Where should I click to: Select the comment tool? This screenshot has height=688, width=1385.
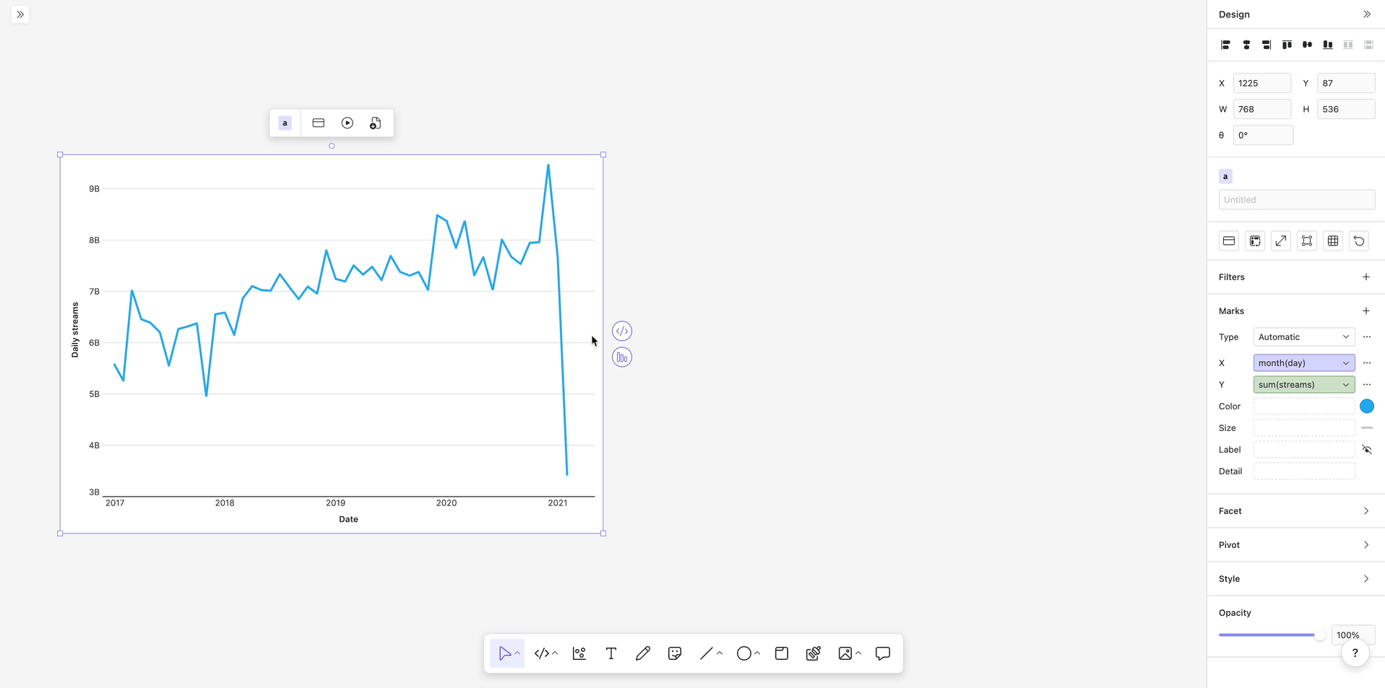(883, 654)
